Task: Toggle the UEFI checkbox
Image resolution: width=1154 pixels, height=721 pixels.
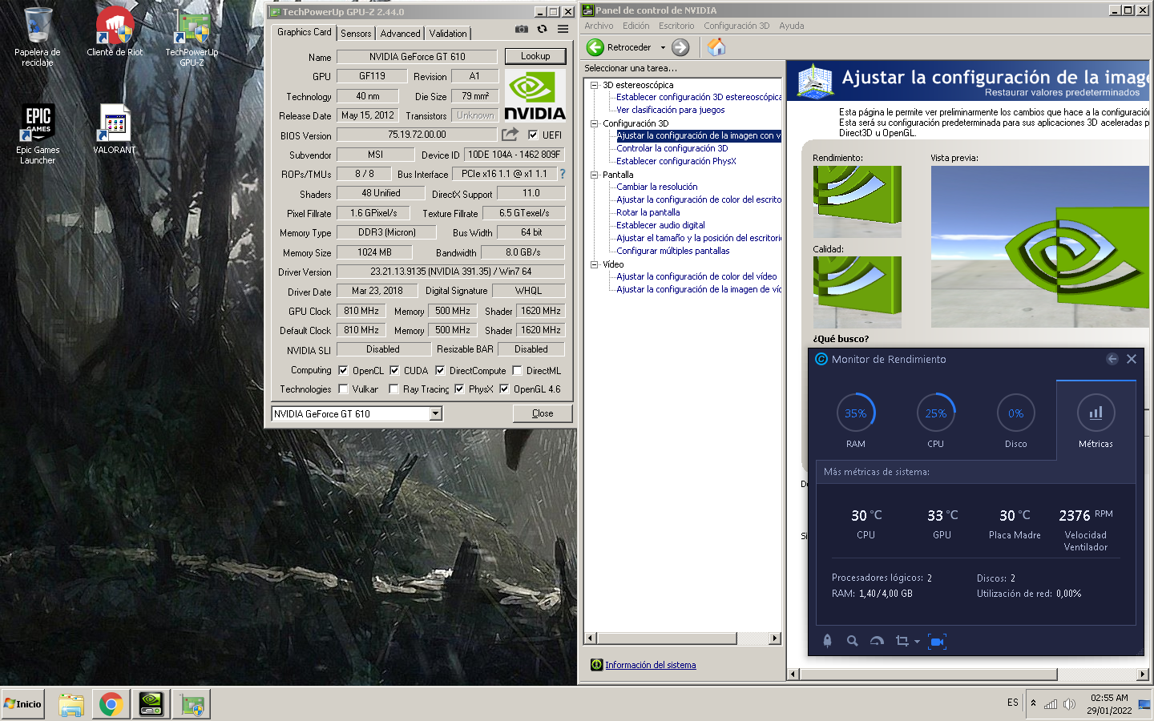Action: click(x=533, y=135)
